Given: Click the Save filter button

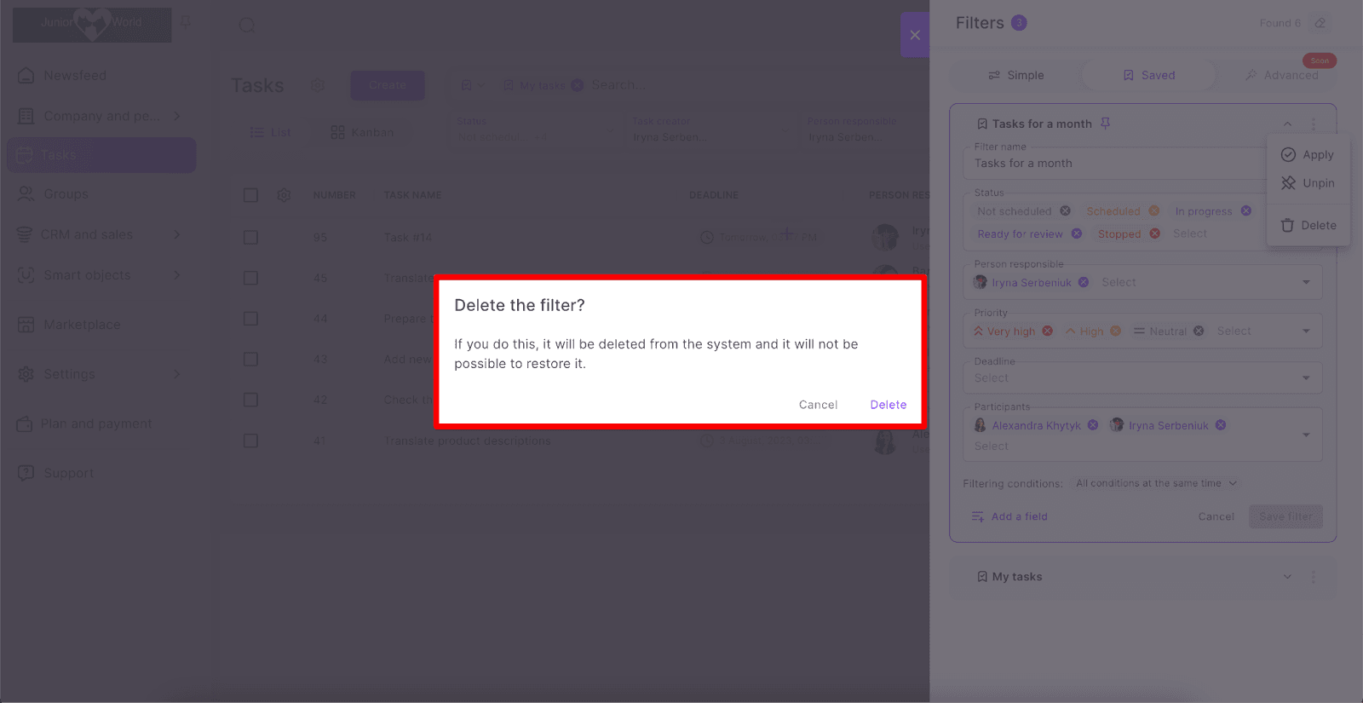Looking at the screenshot, I should pos(1285,516).
